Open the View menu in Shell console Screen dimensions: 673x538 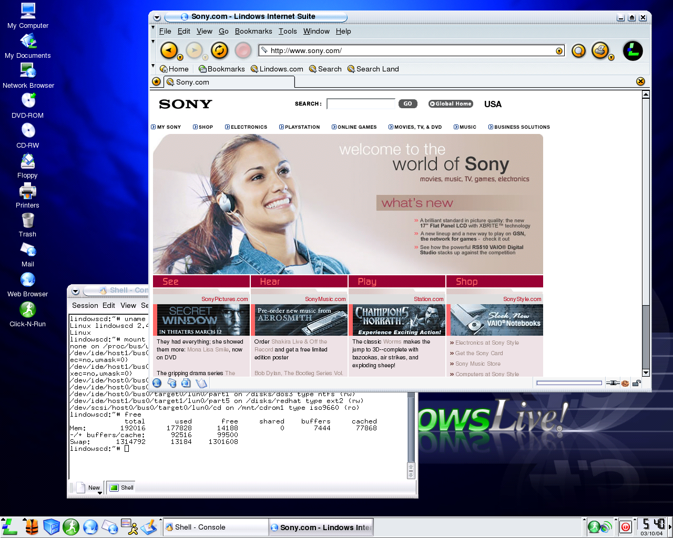pyautogui.click(x=128, y=305)
